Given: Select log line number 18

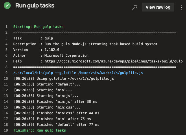Looking at the screenshot, I should (x=6, y=125).
